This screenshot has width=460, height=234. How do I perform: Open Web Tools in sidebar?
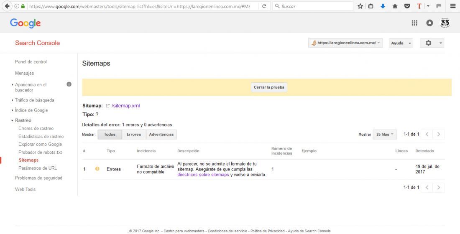(25, 189)
